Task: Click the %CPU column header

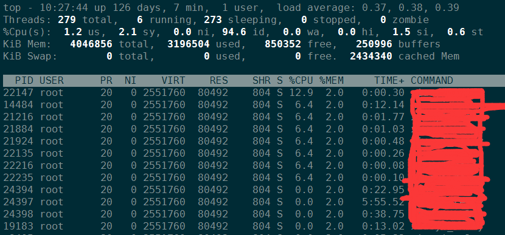Action: click(301, 80)
